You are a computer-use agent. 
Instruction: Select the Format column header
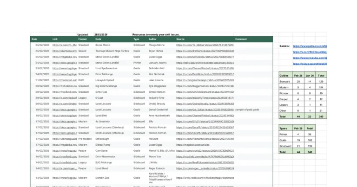[82, 39]
